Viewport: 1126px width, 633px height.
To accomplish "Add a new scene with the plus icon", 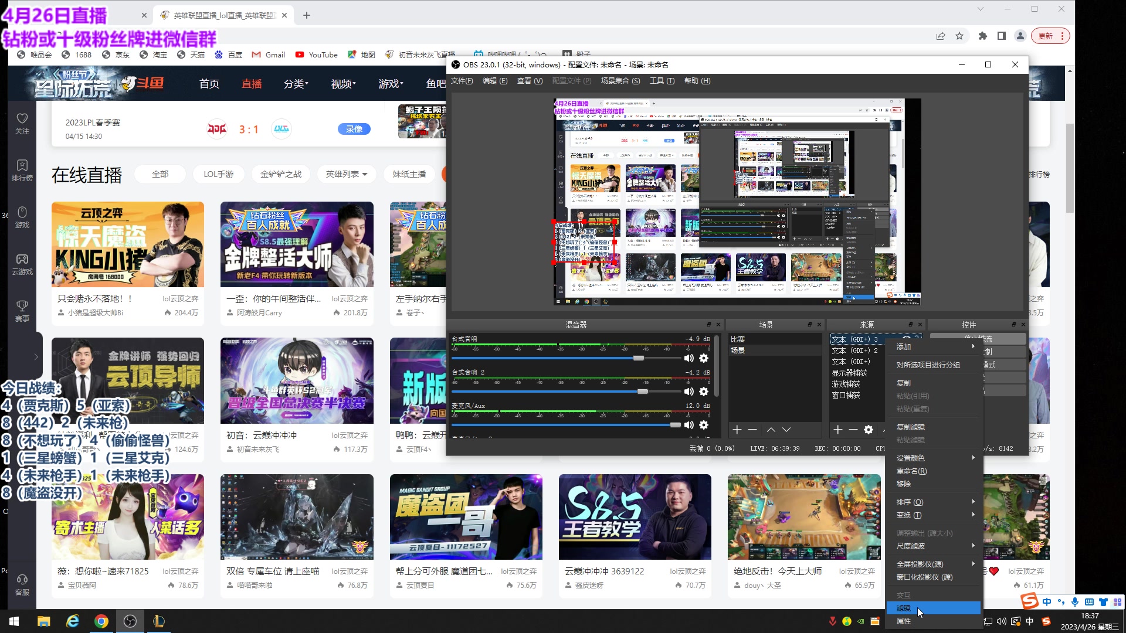I will [737, 430].
